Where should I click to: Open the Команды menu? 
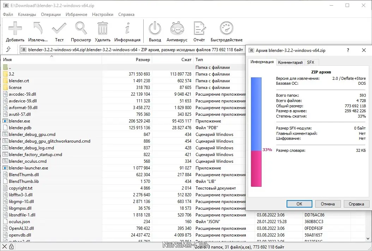pyautogui.click(x=27, y=14)
